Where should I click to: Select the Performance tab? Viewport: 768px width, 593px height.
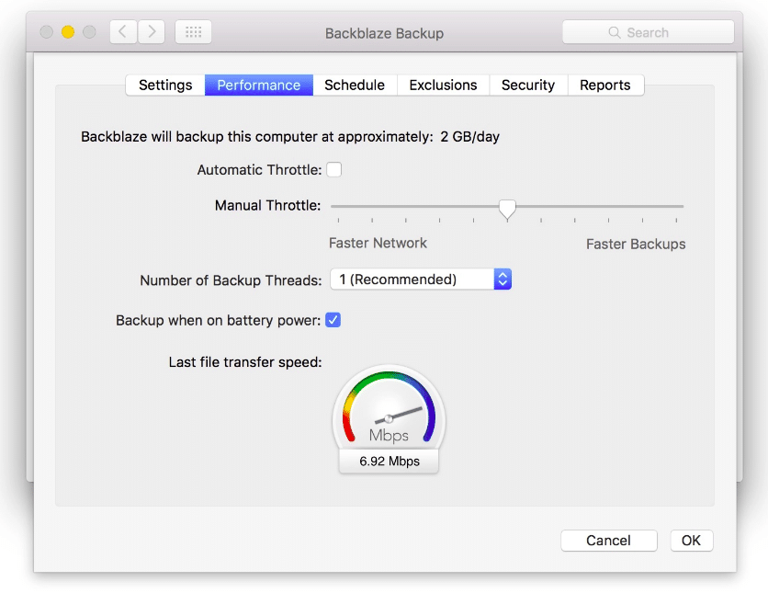click(259, 86)
